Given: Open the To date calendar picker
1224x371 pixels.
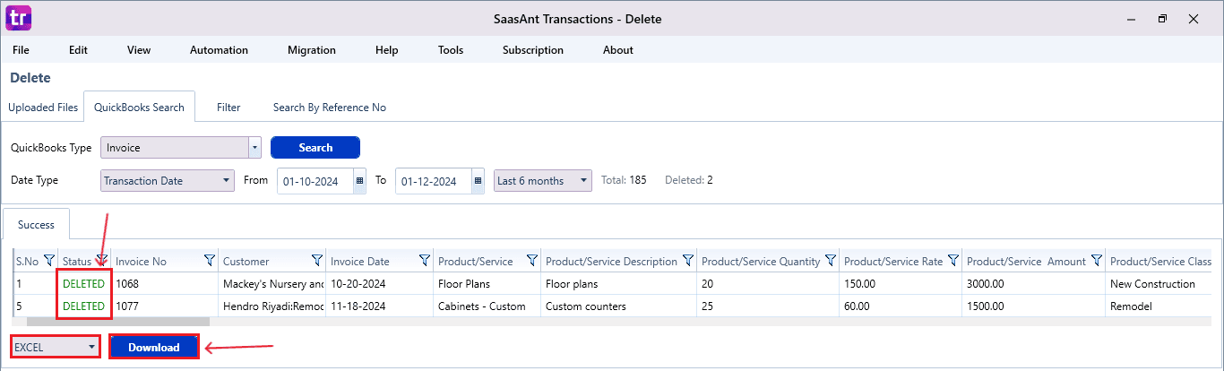Looking at the screenshot, I should click(478, 181).
